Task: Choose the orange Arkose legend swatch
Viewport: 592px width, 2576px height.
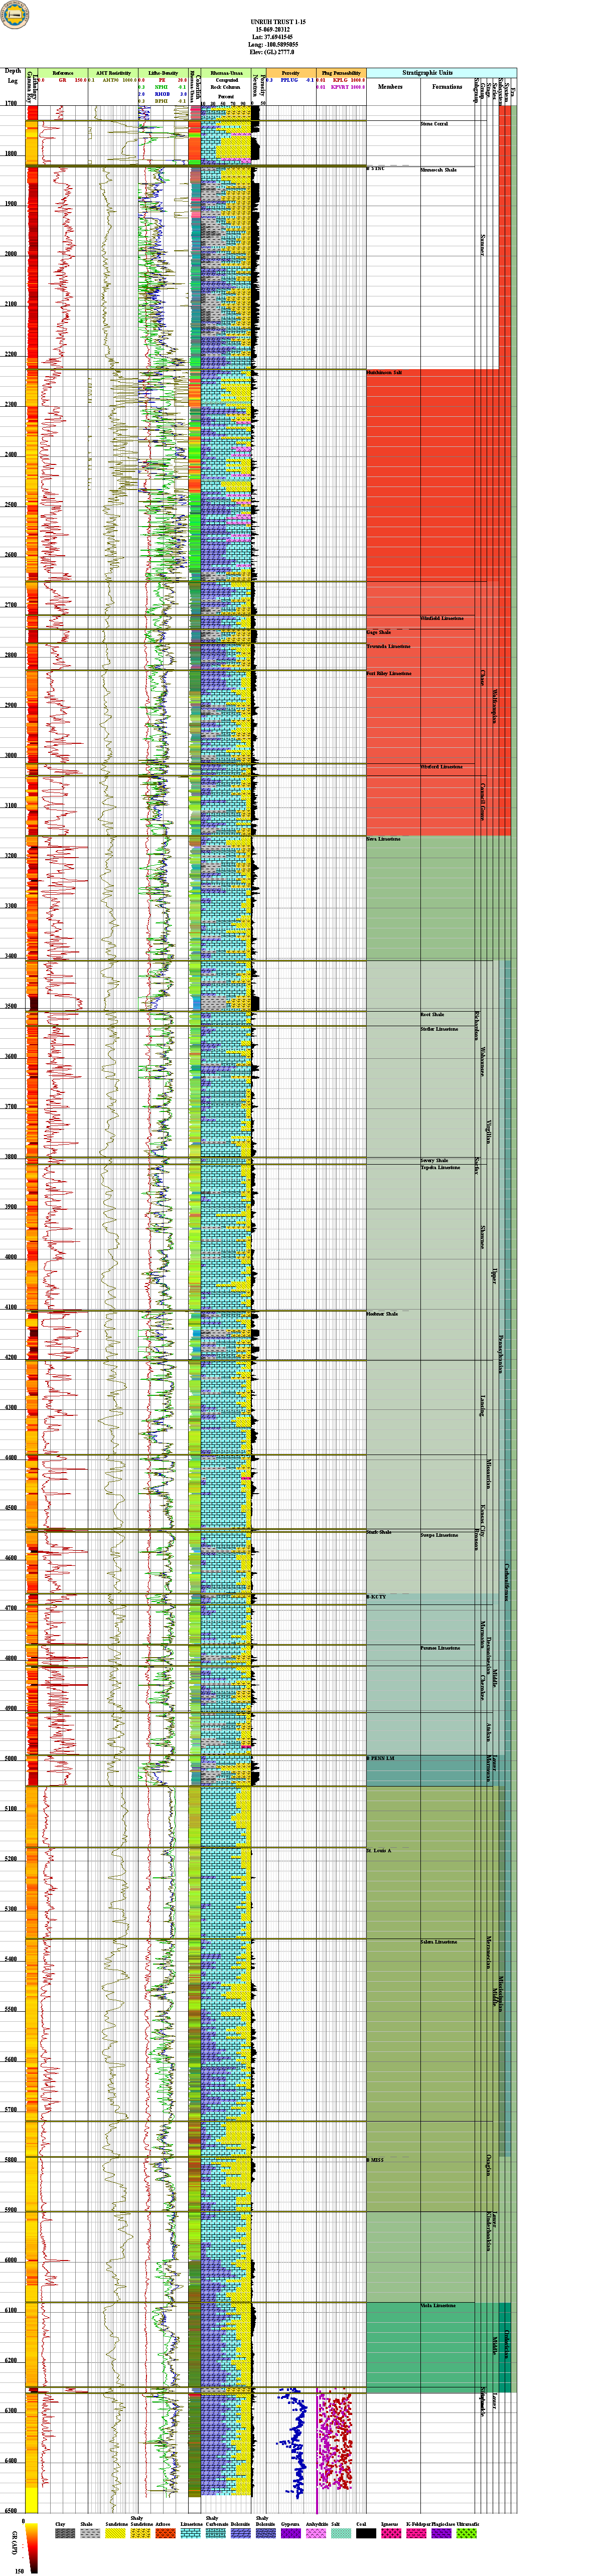Action: coord(165,2534)
